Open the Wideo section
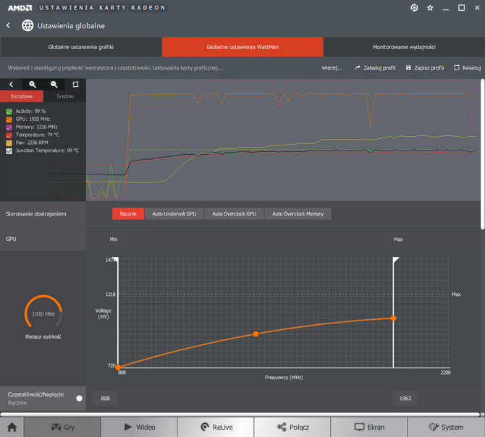Screen dimensions: 485x437 coord(139,427)
